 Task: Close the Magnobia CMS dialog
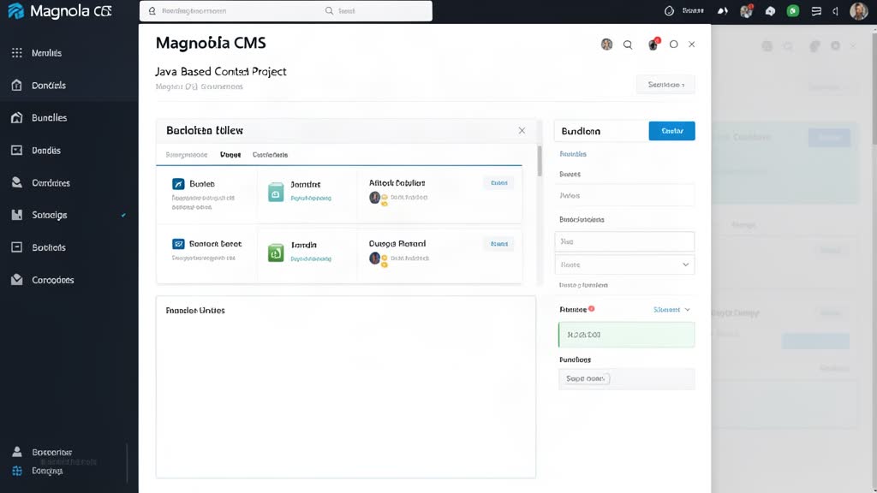click(692, 45)
